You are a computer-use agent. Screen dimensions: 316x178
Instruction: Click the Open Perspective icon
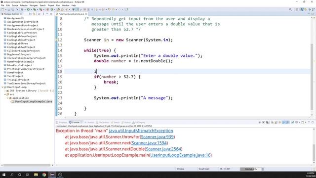tap(297, 9)
